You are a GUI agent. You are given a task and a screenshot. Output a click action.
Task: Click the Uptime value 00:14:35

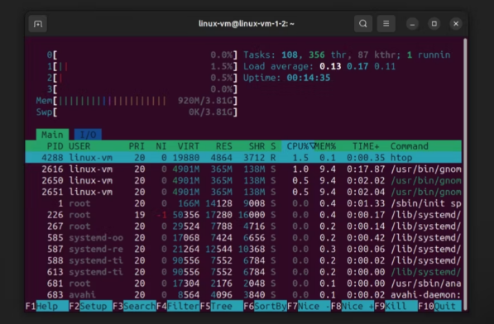(x=309, y=78)
